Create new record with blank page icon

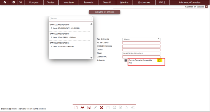tap(76, 107)
